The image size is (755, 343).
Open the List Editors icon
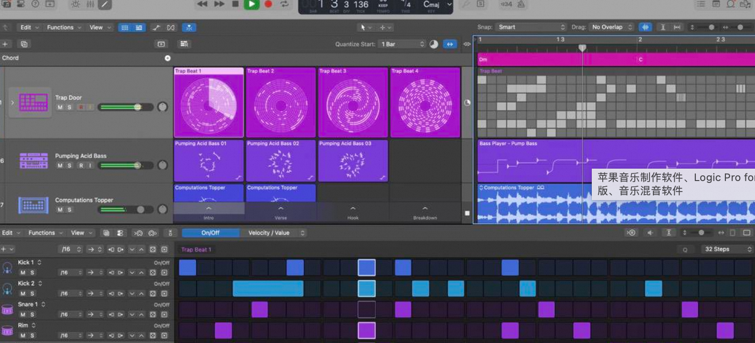pyautogui.click(x=701, y=4)
